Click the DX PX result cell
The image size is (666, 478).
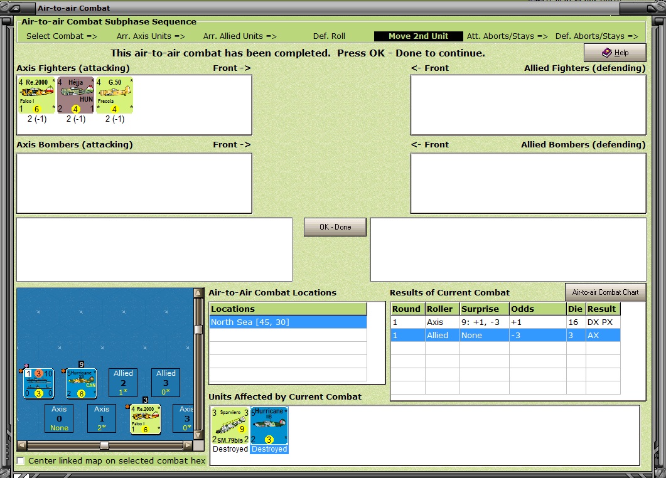tap(603, 322)
